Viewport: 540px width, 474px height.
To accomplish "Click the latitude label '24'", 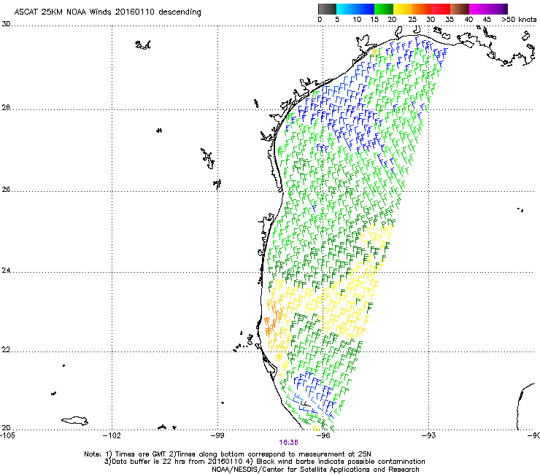I will 6,271.
